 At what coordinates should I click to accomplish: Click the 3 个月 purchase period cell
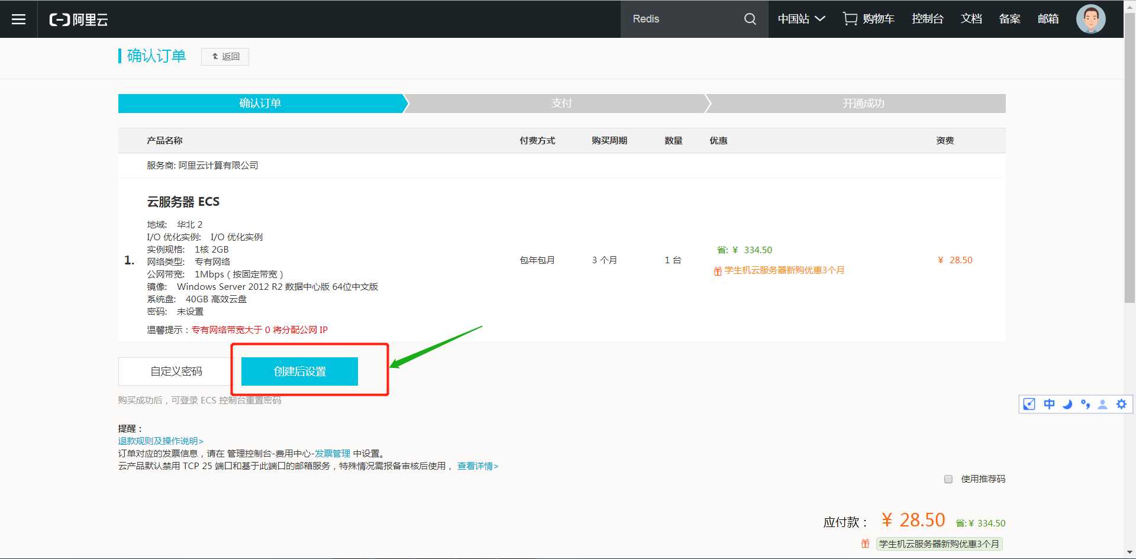604,260
